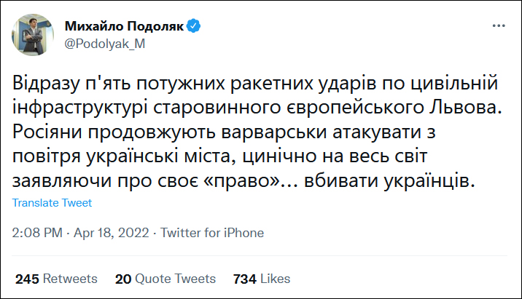Open Михайло Подоляк's profile avatar
The width and height of the screenshot is (522, 299).
pos(32,33)
